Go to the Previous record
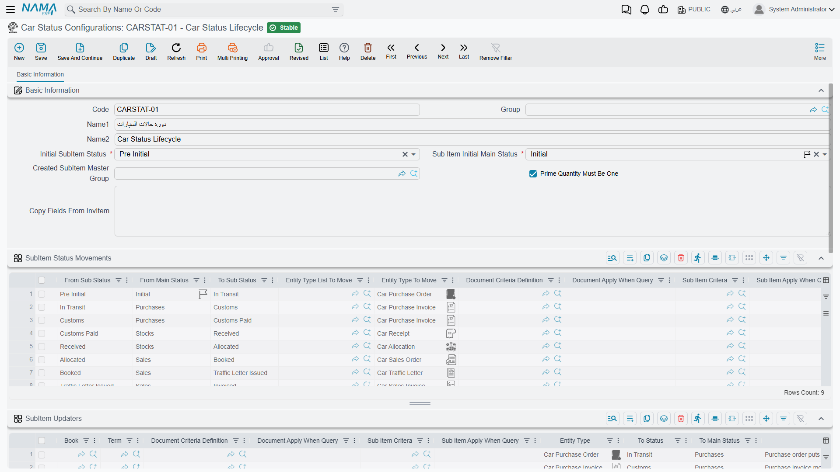 click(417, 51)
